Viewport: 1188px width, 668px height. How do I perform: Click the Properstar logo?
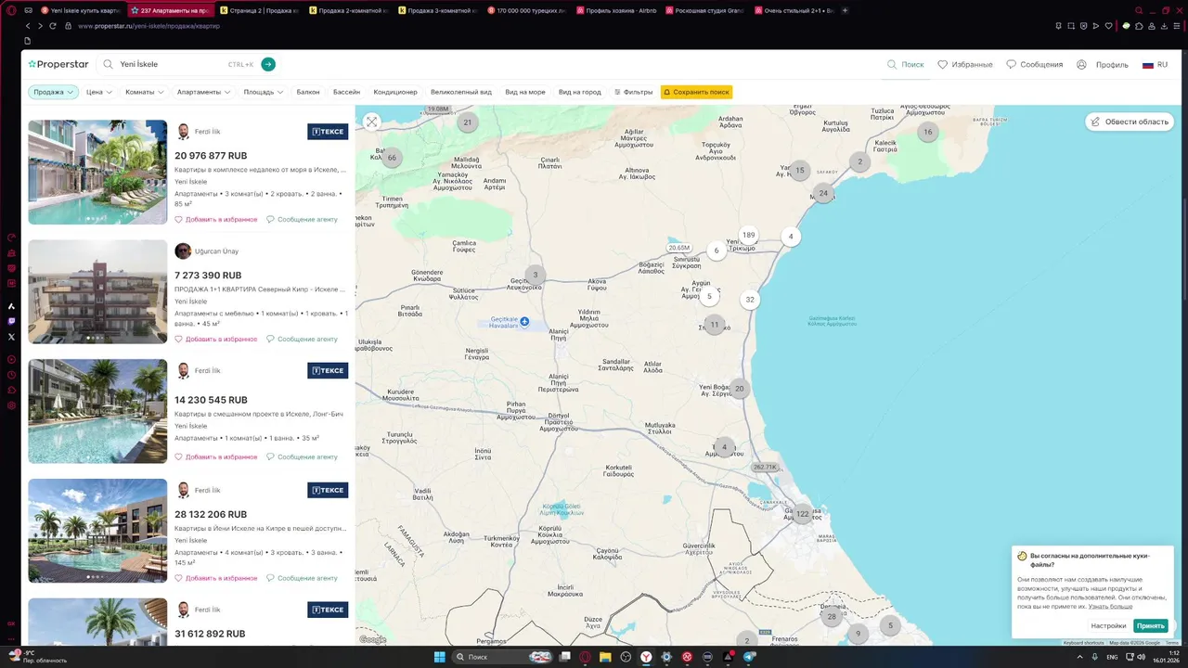click(58, 64)
